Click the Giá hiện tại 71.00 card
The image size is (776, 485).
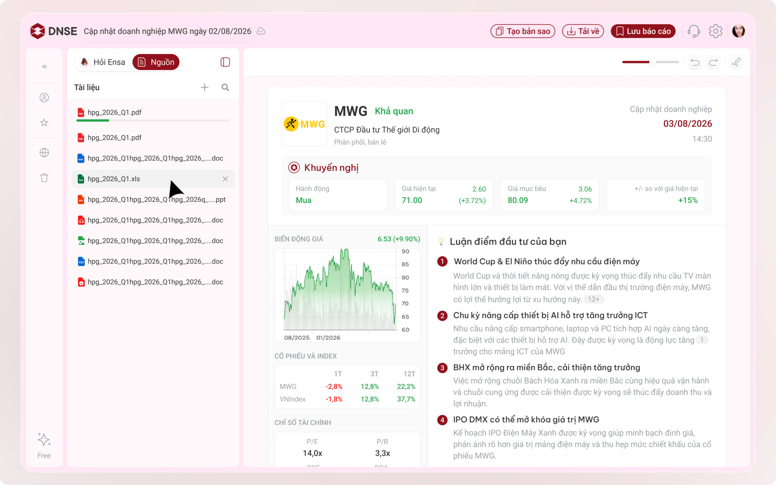click(x=443, y=195)
